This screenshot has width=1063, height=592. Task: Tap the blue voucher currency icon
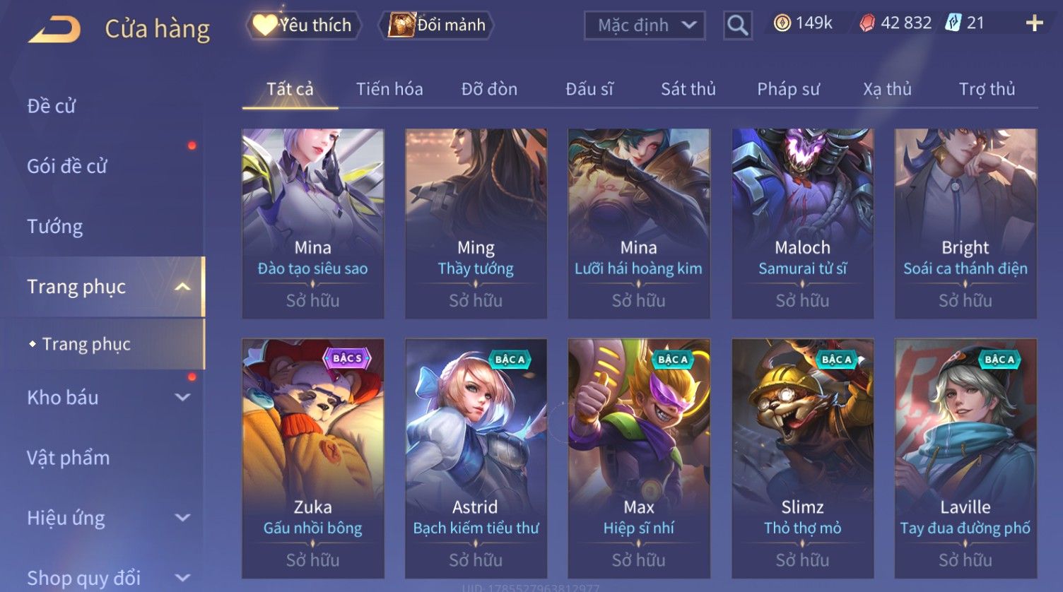point(953,23)
